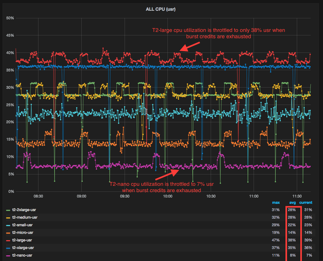Viewport: 323px width, 261px height.
Task: Click the magenta color marker for t2-nano-usr
Action: (x=8, y=255)
